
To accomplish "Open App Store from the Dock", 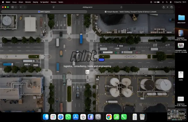I will tap(75, 117).
